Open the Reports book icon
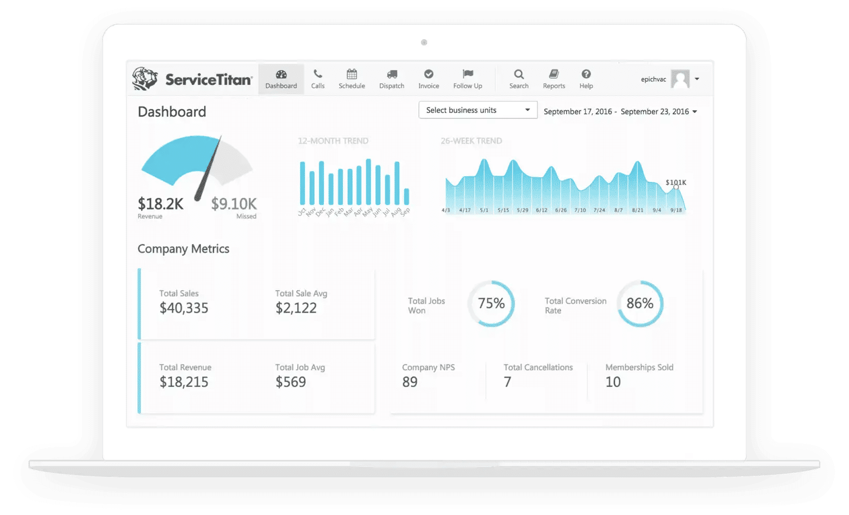 tap(554, 74)
